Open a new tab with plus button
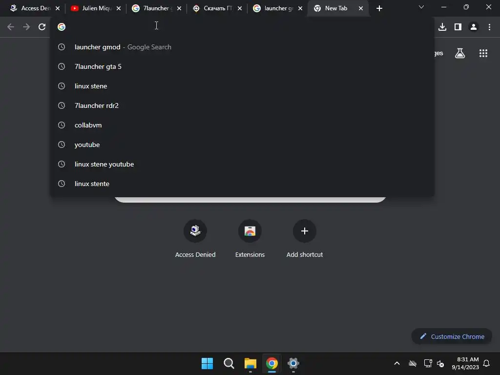Image resolution: width=500 pixels, height=375 pixels. point(379,8)
